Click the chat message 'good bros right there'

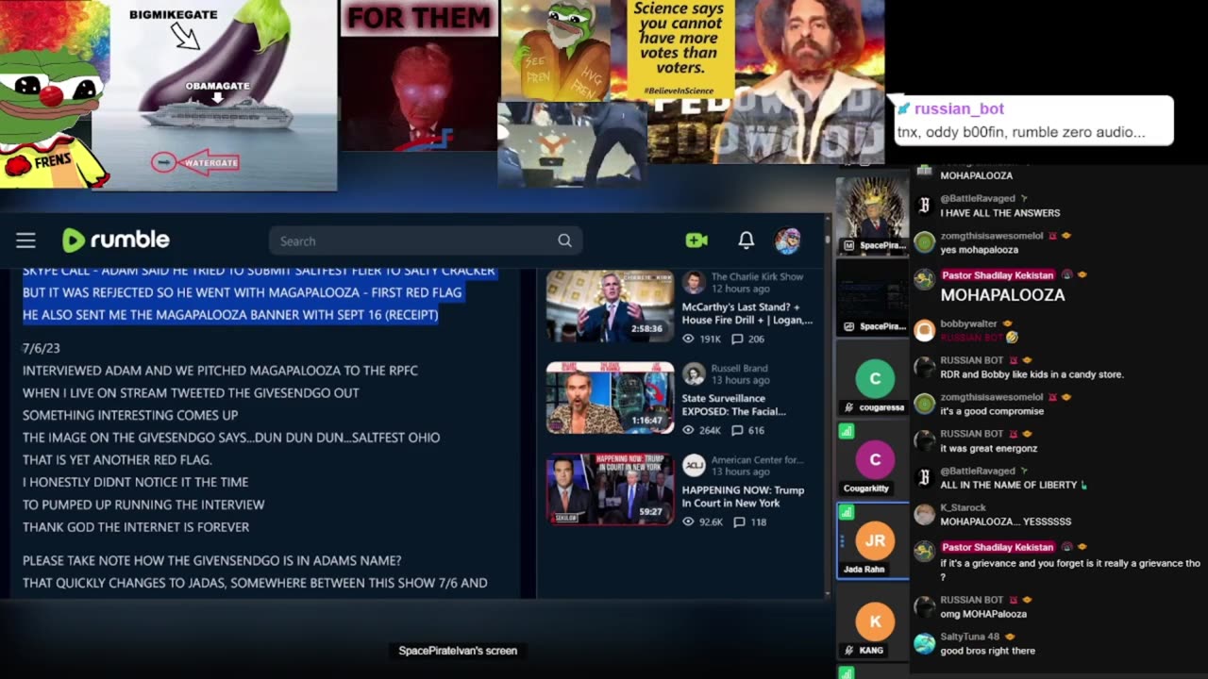point(987,651)
